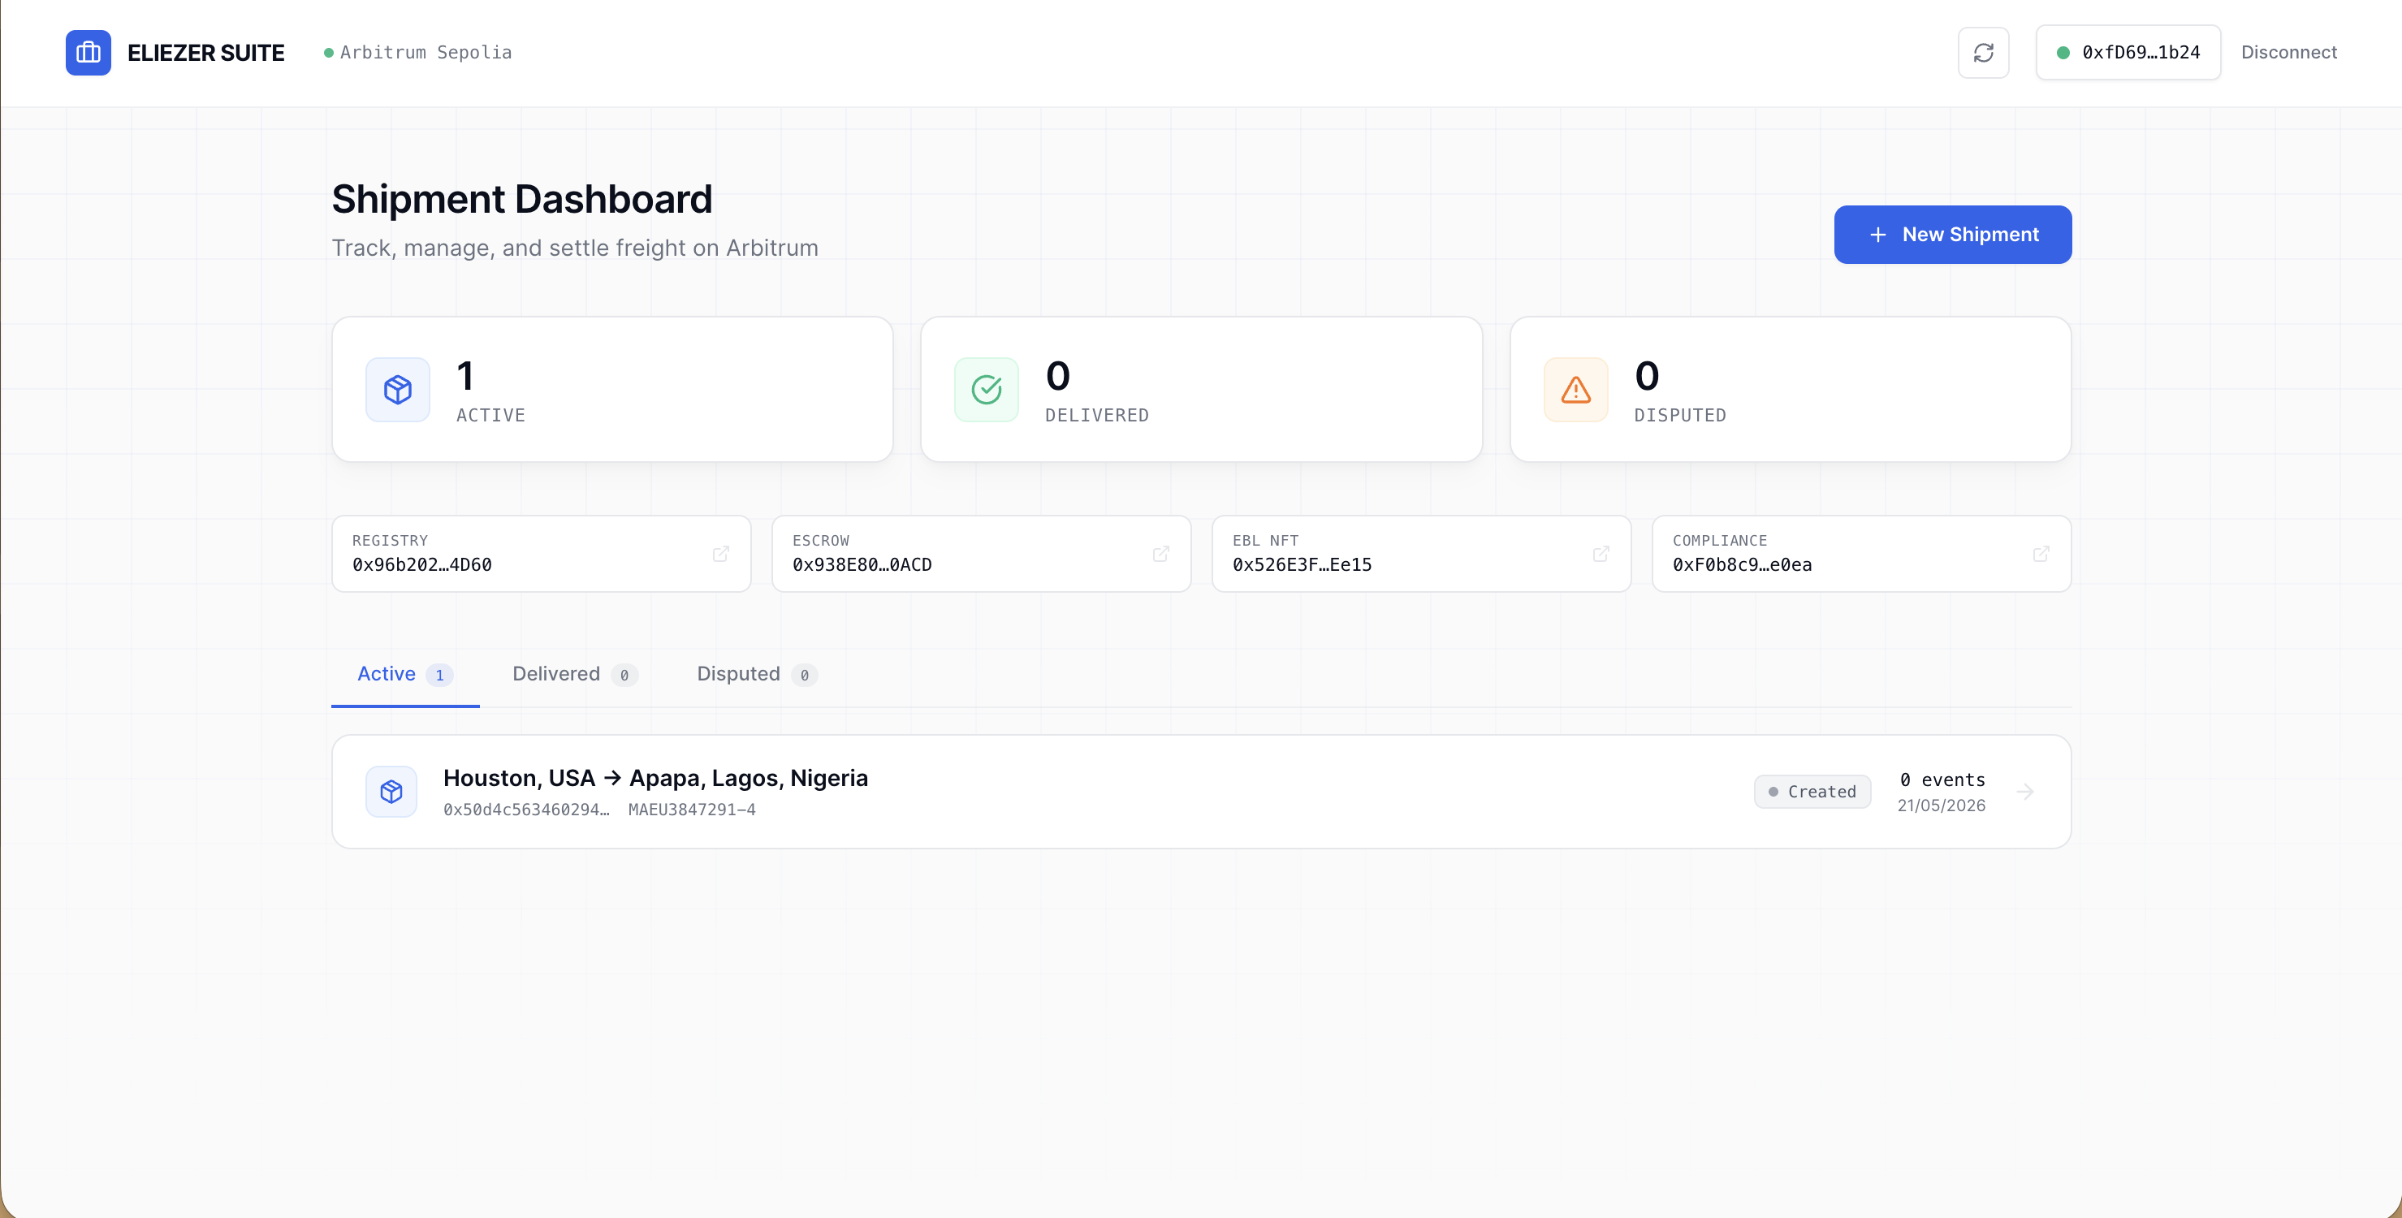Viewport: 2402px width, 1218px height.
Task: Click the ELIEZER SUITE brand name
Action: point(206,52)
